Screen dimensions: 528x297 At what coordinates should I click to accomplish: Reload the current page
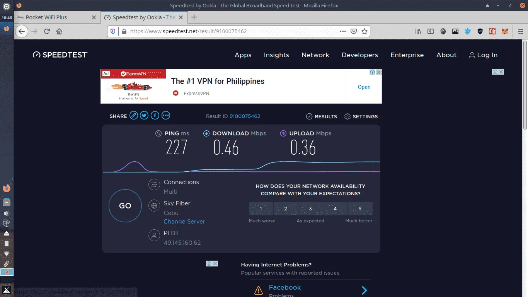[x=47, y=31]
